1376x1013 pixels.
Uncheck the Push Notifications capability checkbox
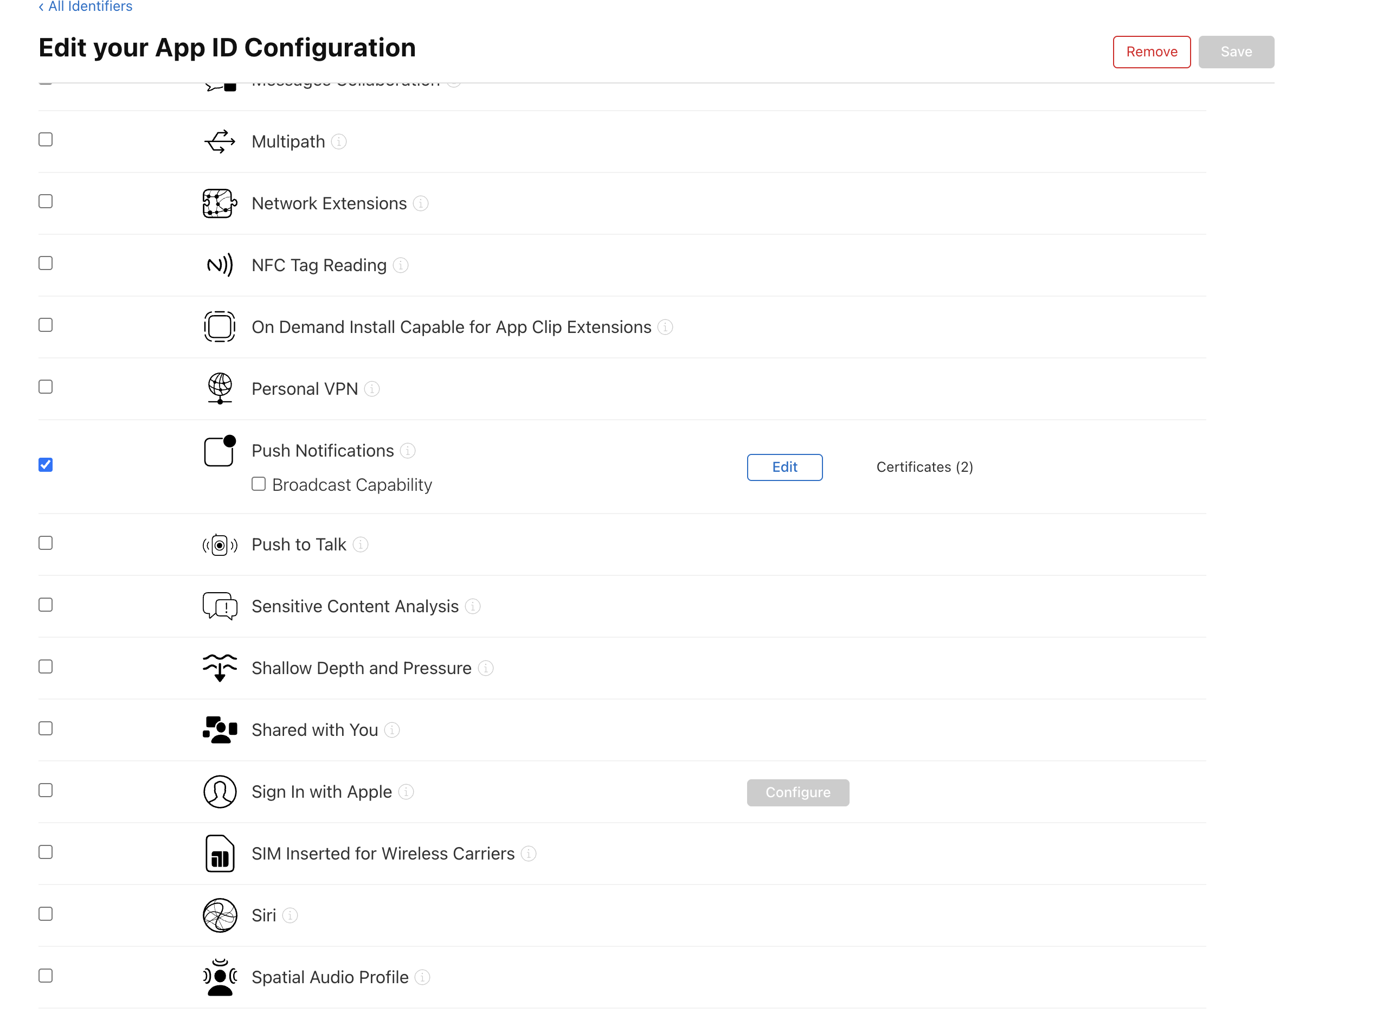[46, 465]
